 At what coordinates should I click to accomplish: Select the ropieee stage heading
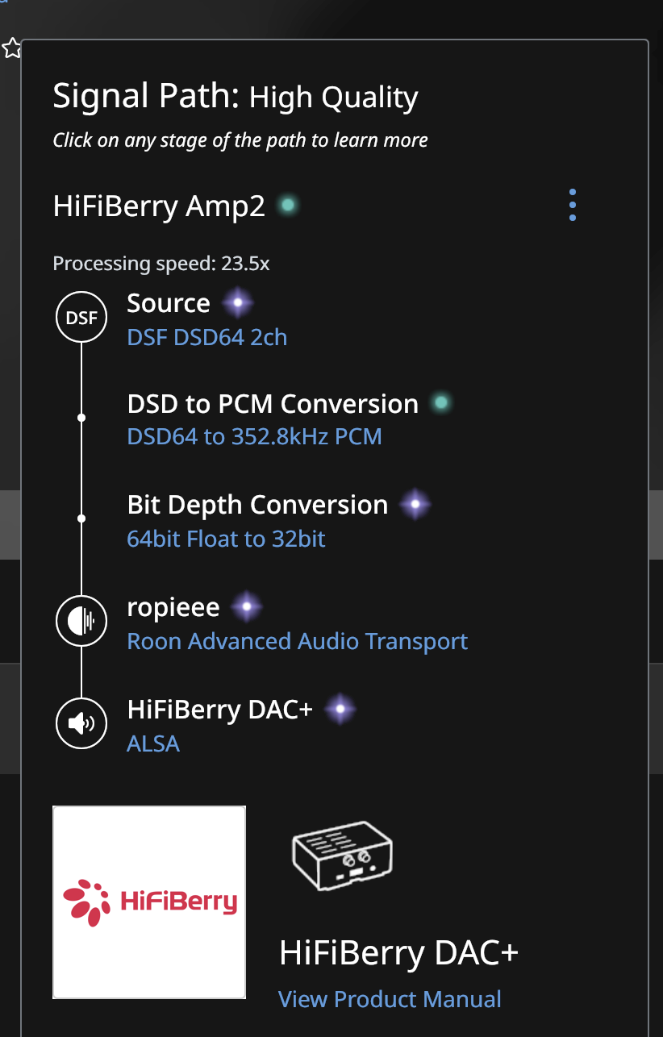click(173, 607)
